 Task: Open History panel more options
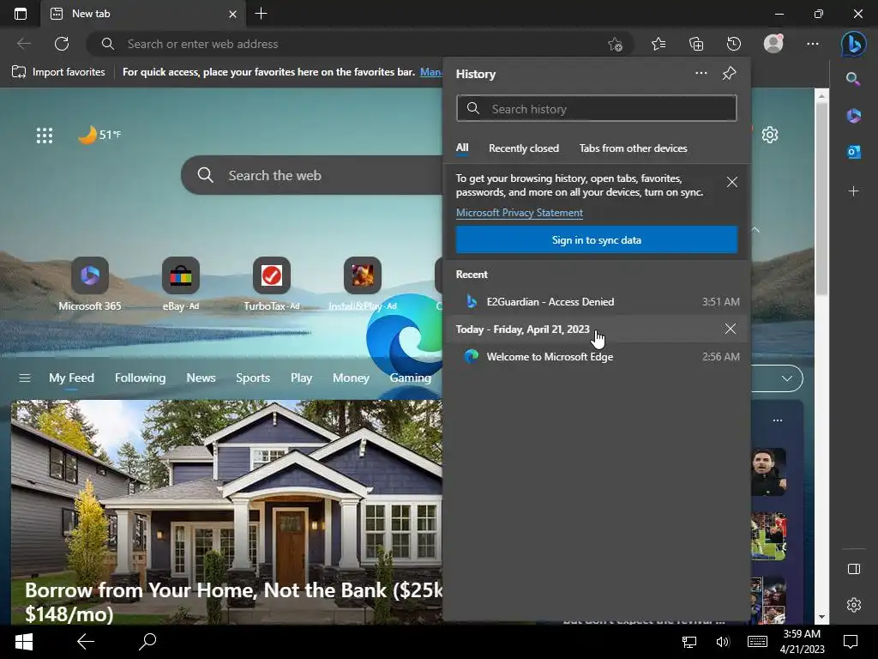tap(701, 74)
